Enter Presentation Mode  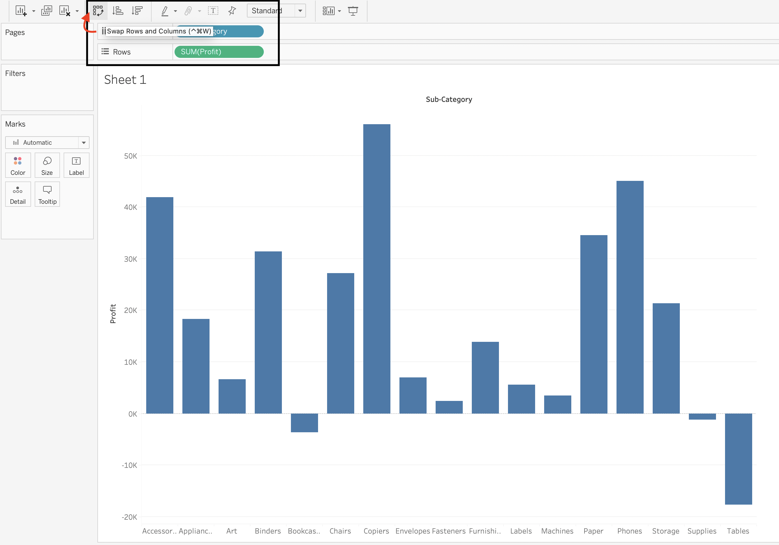click(353, 11)
